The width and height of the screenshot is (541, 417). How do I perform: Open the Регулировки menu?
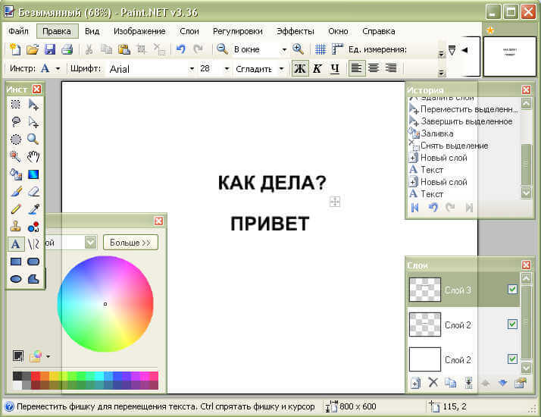pyautogui.click(x=237, y=31)
